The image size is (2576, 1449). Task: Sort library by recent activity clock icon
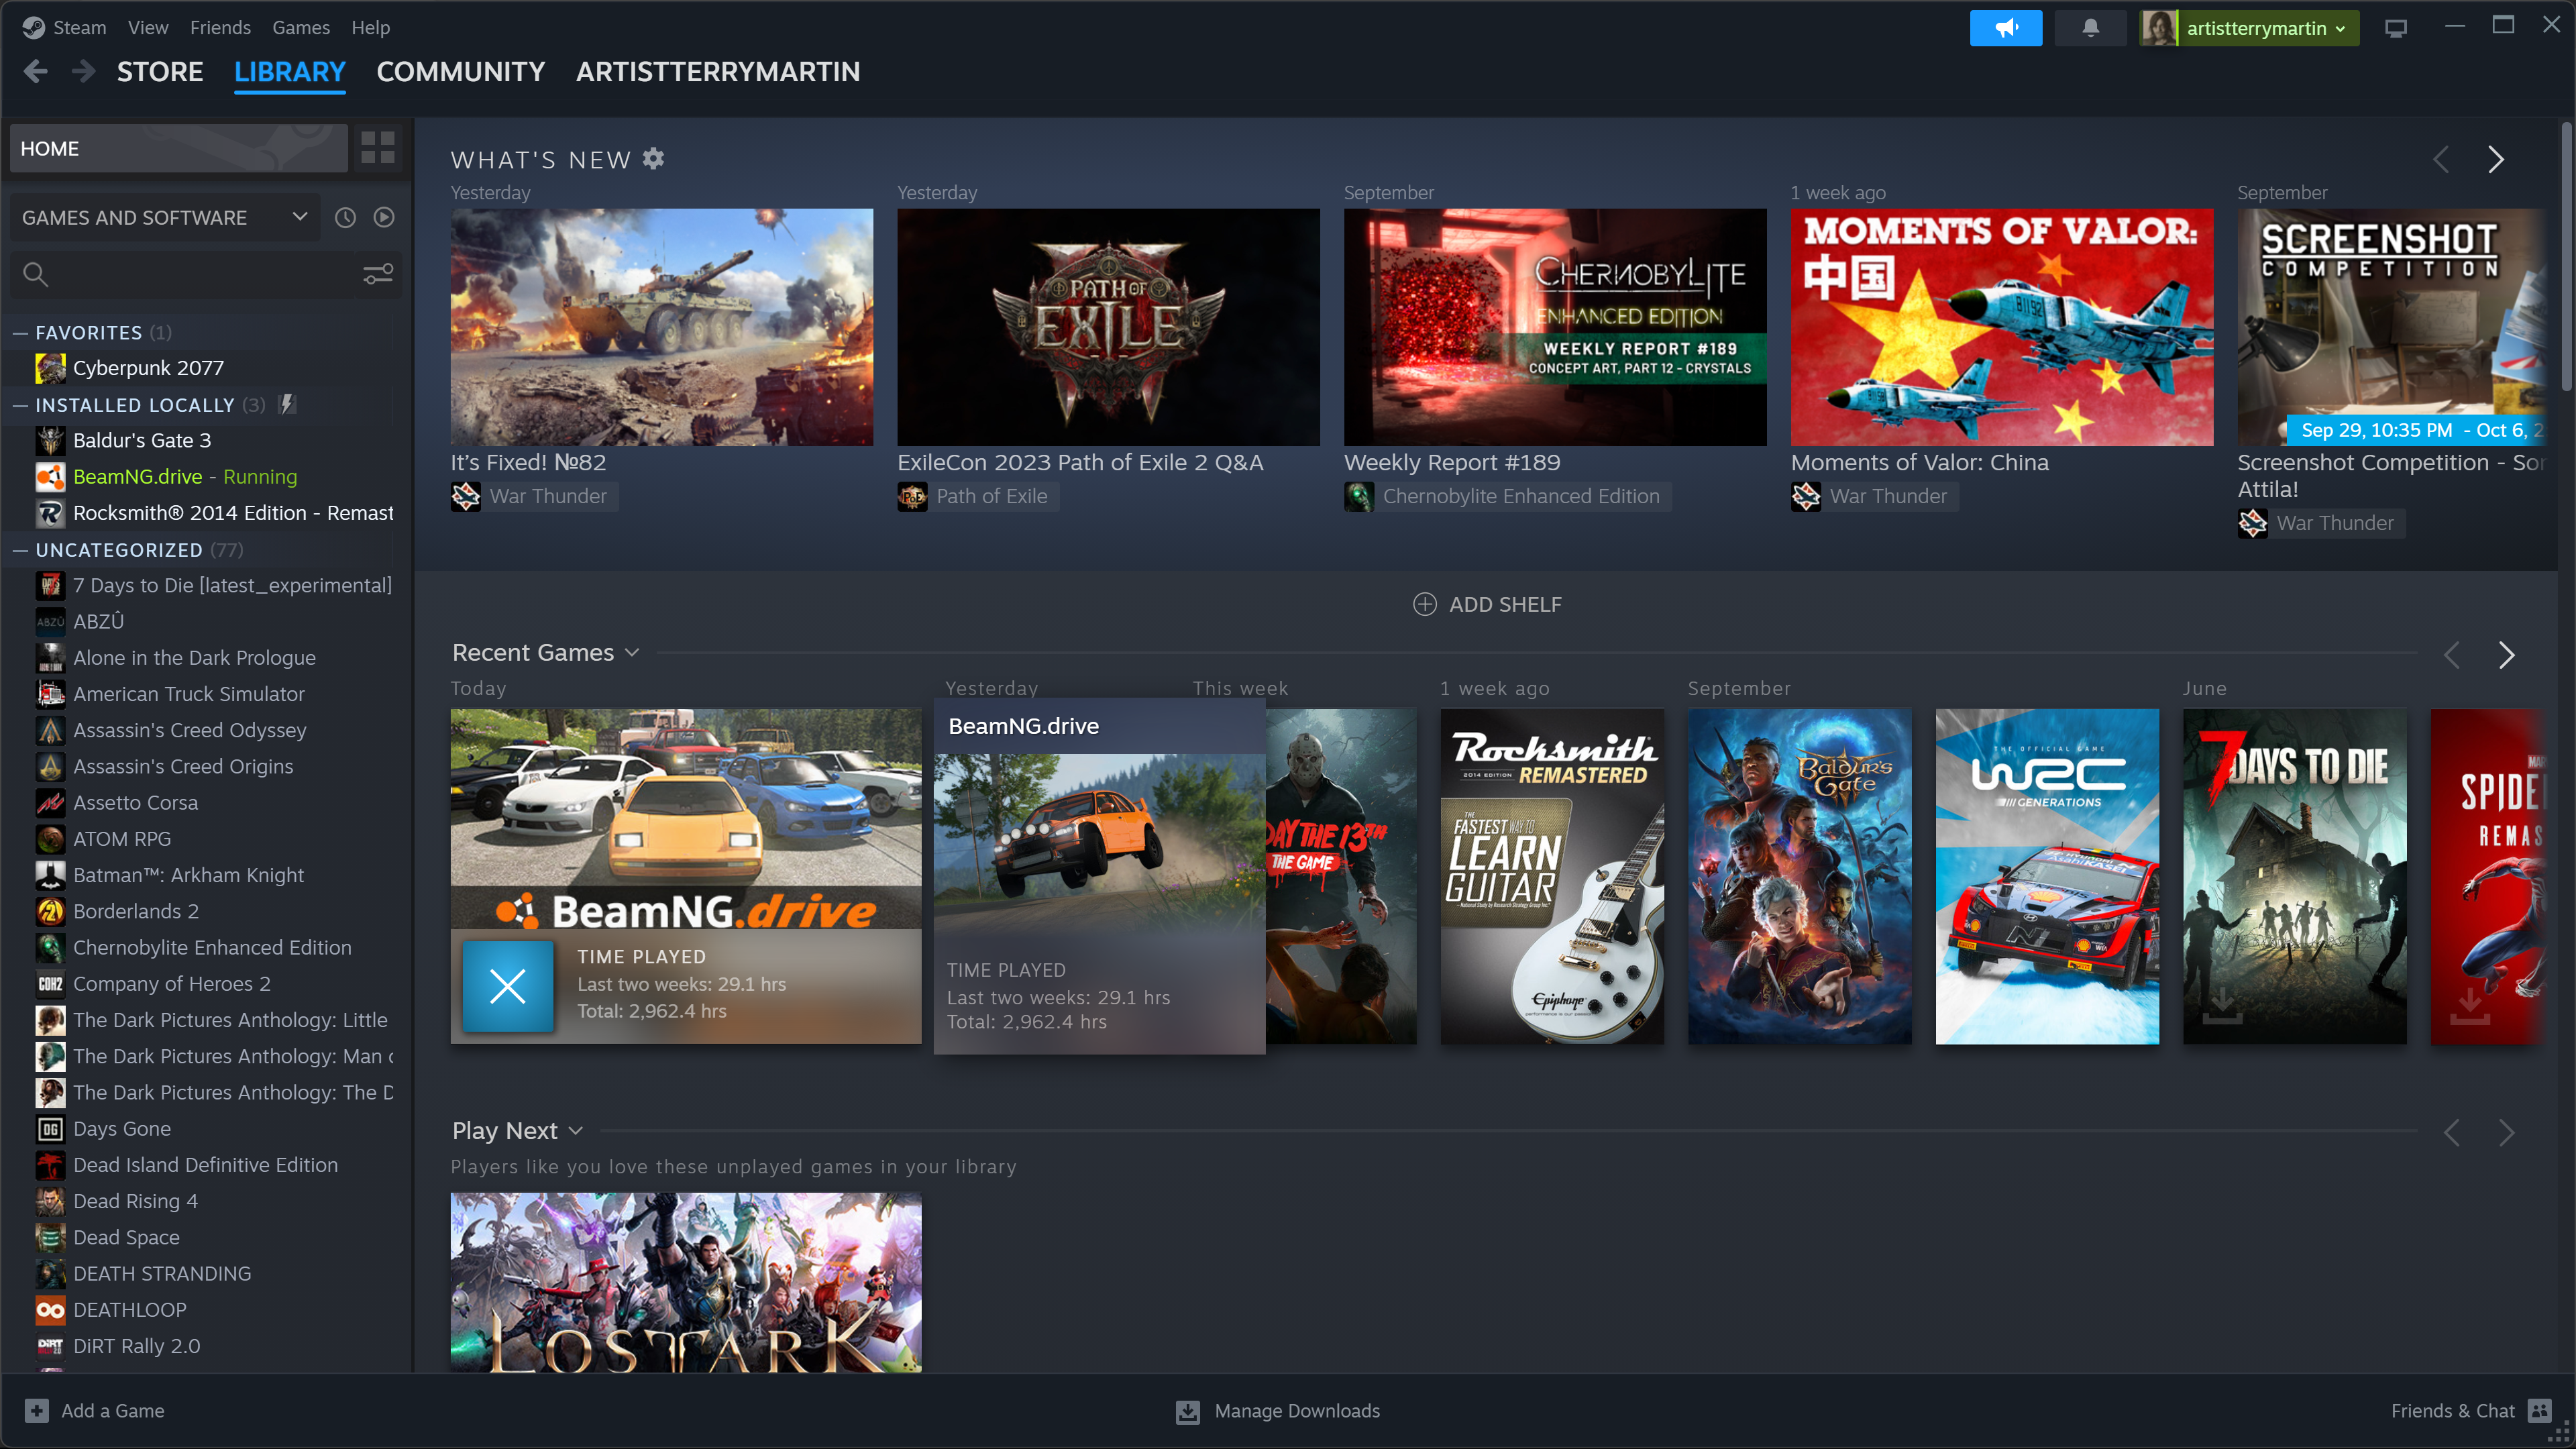(345, 217)
